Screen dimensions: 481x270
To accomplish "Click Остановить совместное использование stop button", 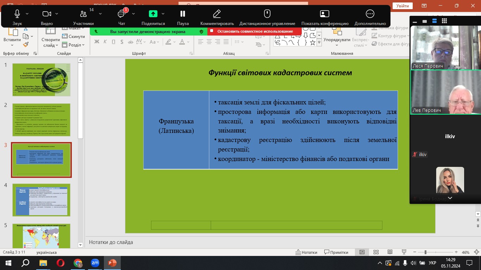I will [x=255, y=31].
